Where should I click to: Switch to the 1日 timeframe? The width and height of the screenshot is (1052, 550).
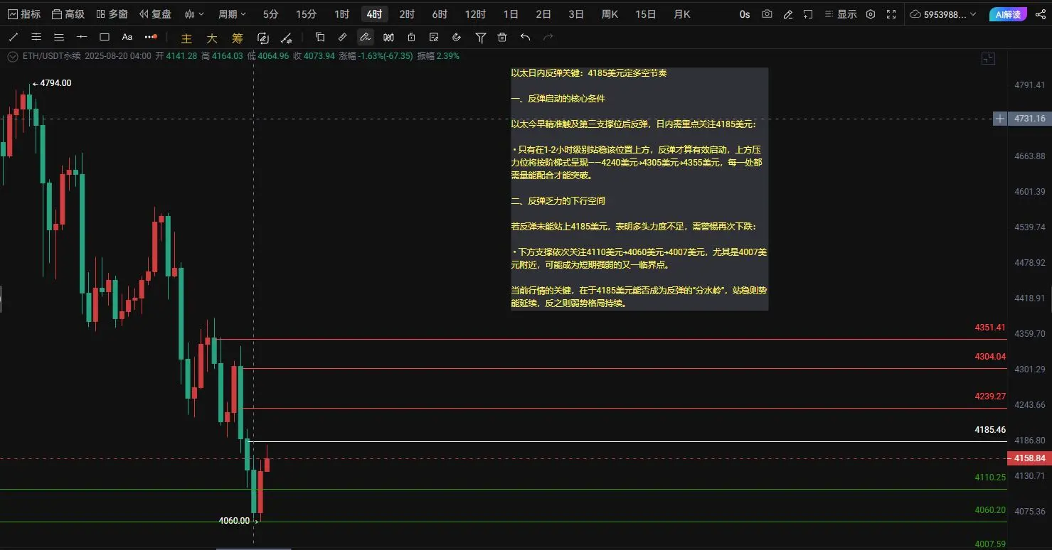point(511,14)
